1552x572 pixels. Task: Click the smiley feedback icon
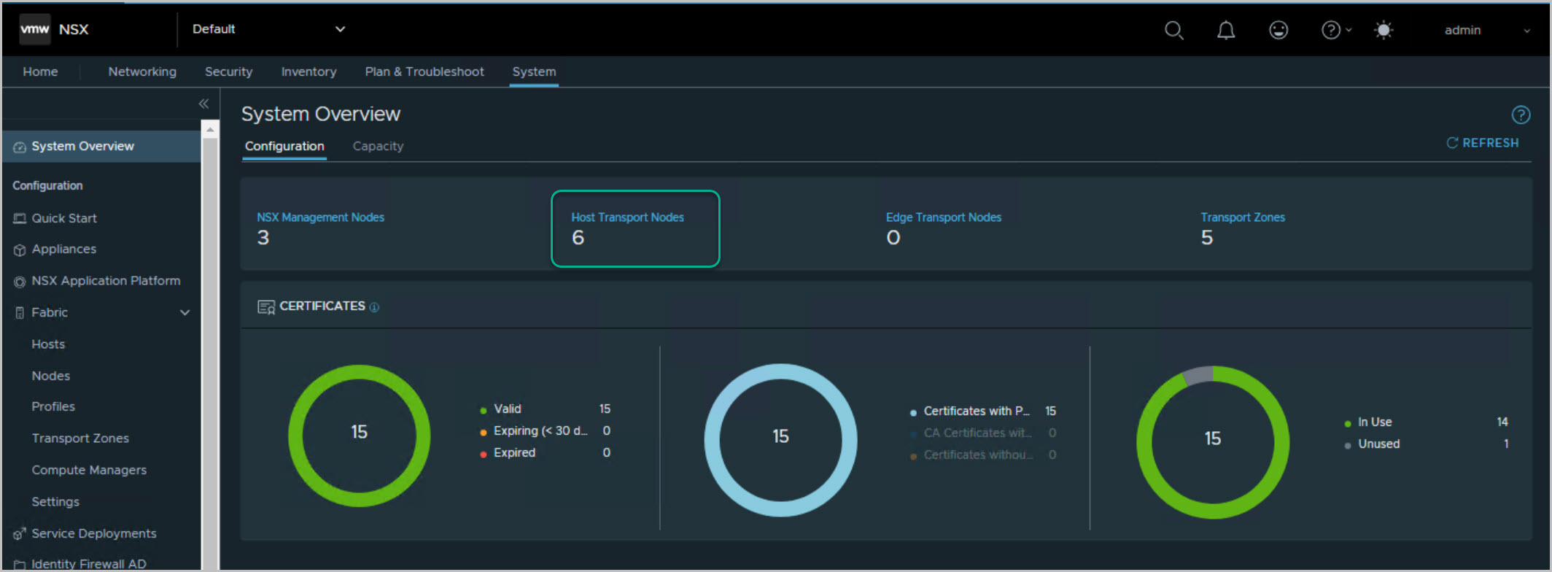coord(1279,30)
